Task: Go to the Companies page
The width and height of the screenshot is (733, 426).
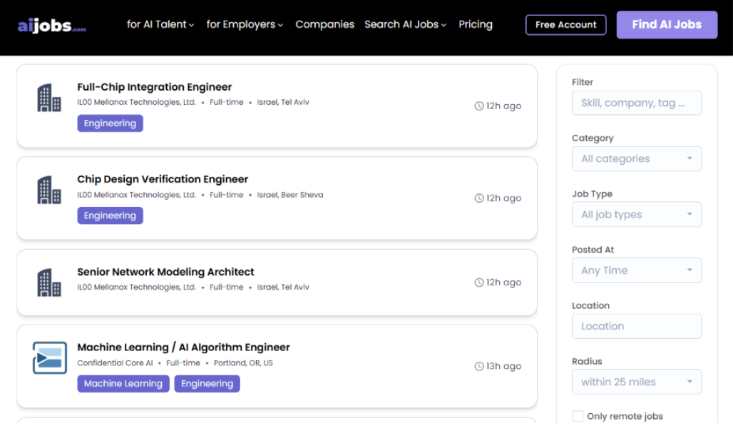Action: click(325, 24)
